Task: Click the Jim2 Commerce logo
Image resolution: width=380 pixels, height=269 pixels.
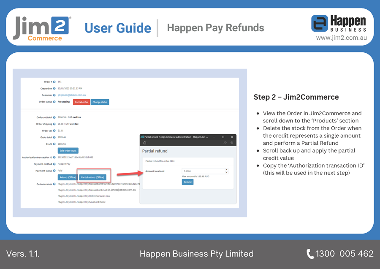Action: click(42, 28)
